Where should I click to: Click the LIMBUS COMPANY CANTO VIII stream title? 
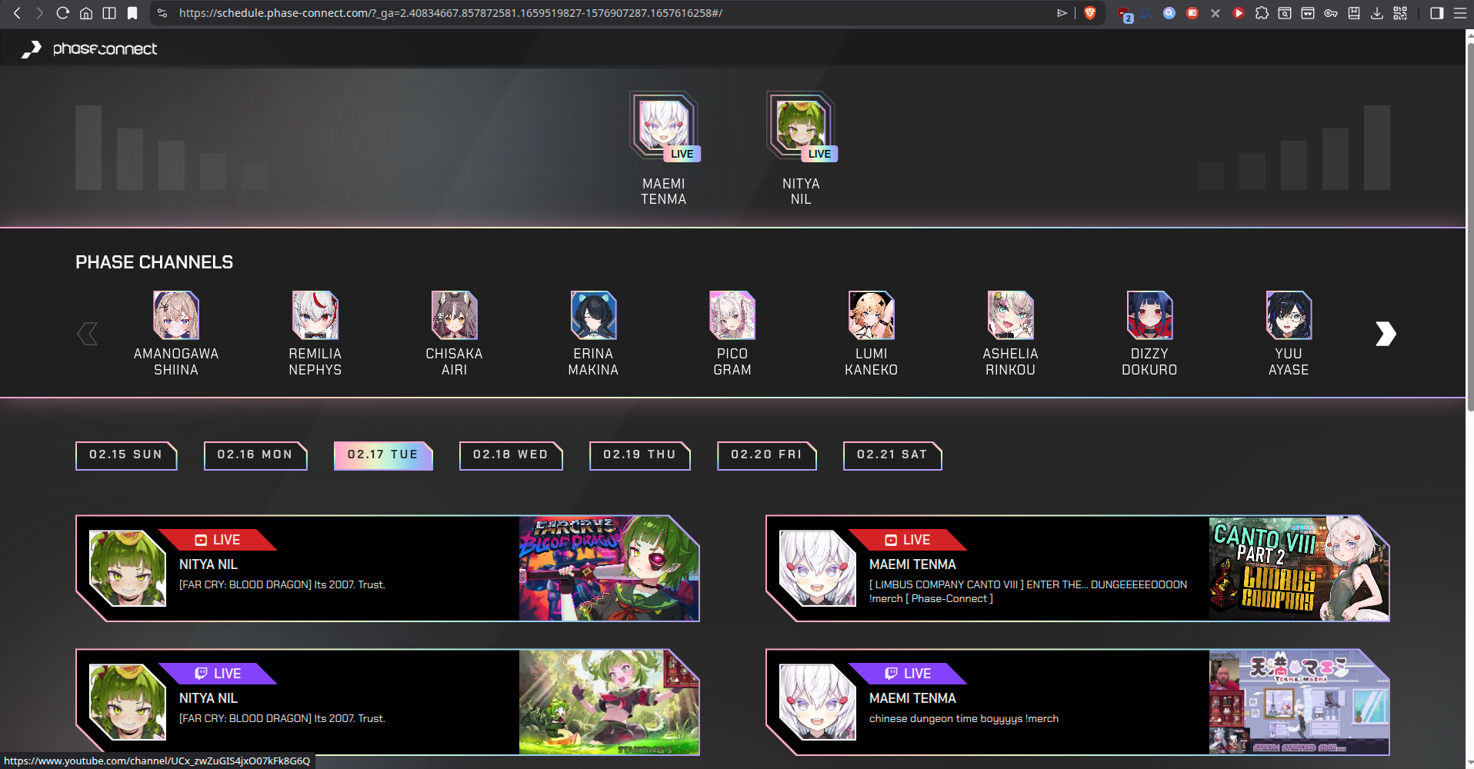[x=1029, y=591]
